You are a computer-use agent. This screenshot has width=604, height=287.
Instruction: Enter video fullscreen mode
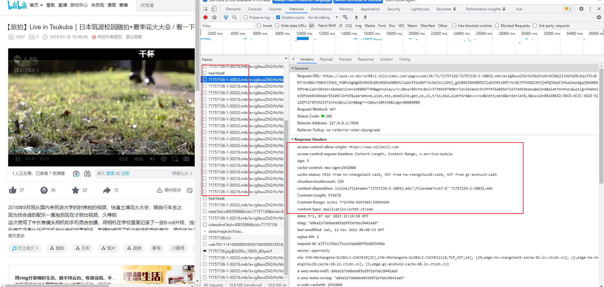pos(186,159)
